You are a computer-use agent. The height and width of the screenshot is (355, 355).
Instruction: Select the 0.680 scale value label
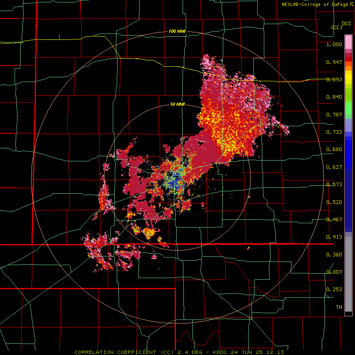point(334,149)
